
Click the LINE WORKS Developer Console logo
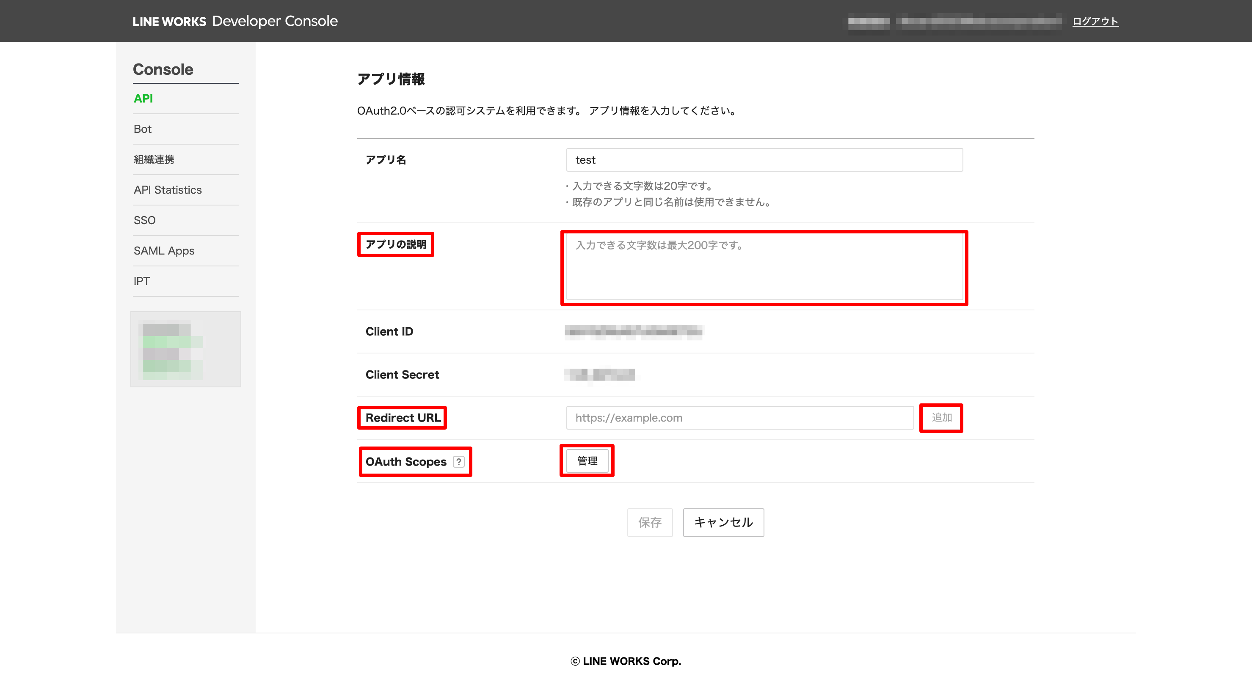(x=235, y=21)
